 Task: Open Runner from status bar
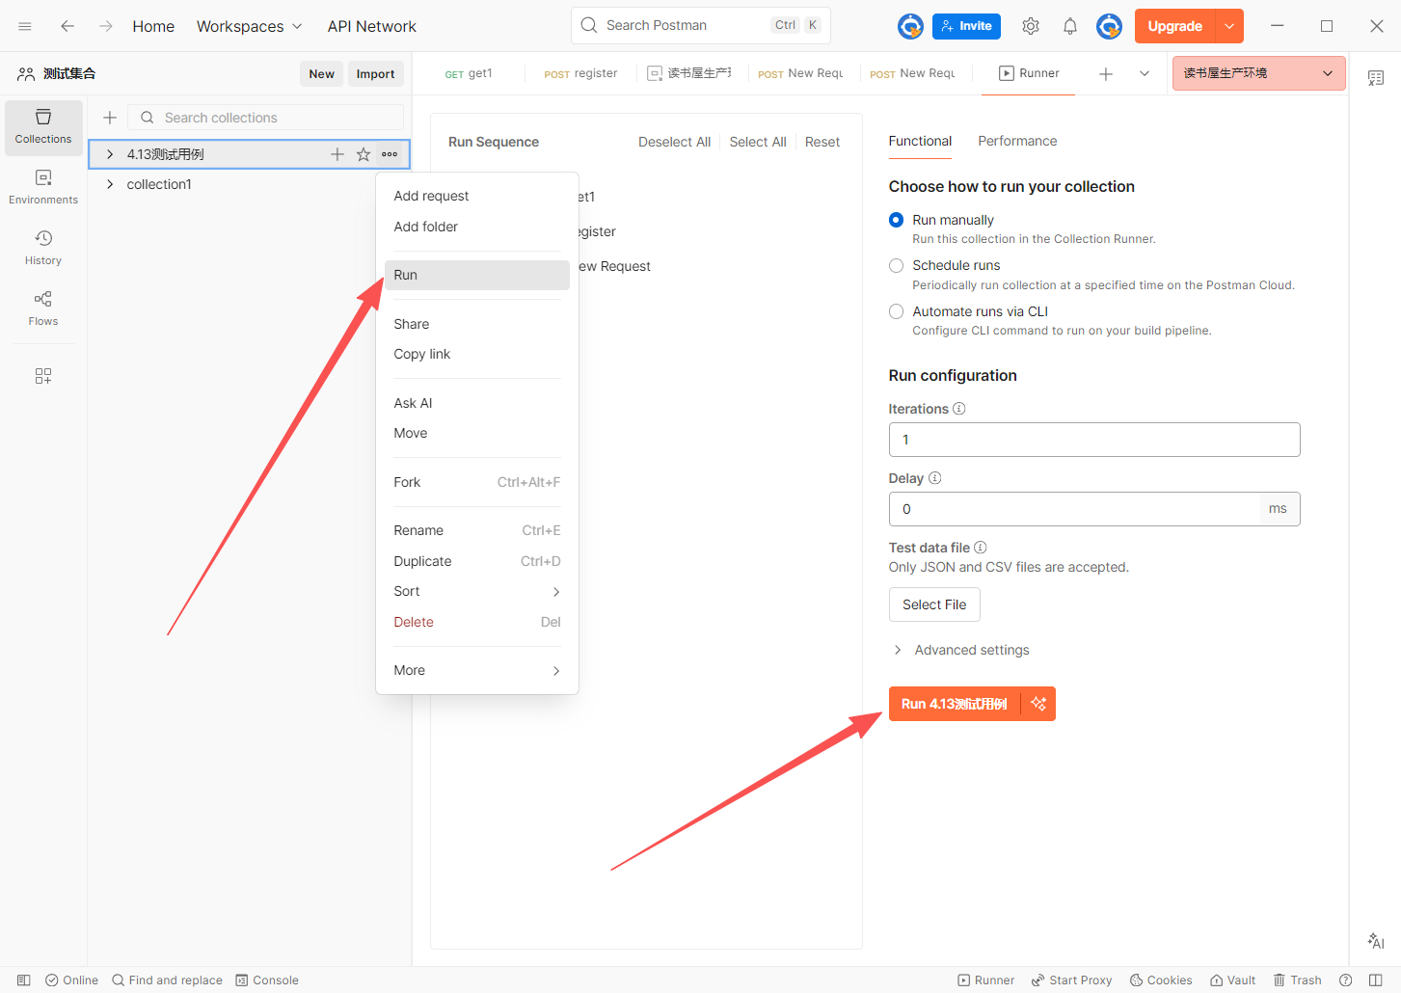(985, 980)
